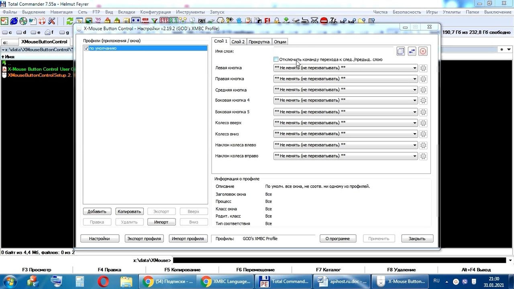
Task: Click the Импорт button
Action: point(161,222)
